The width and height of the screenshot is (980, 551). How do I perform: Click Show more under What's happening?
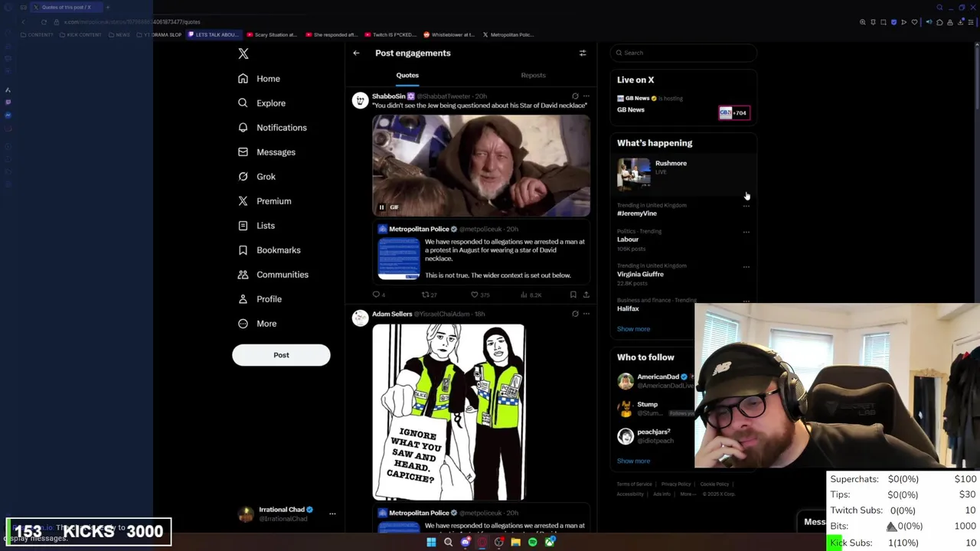tap(633, 329)
